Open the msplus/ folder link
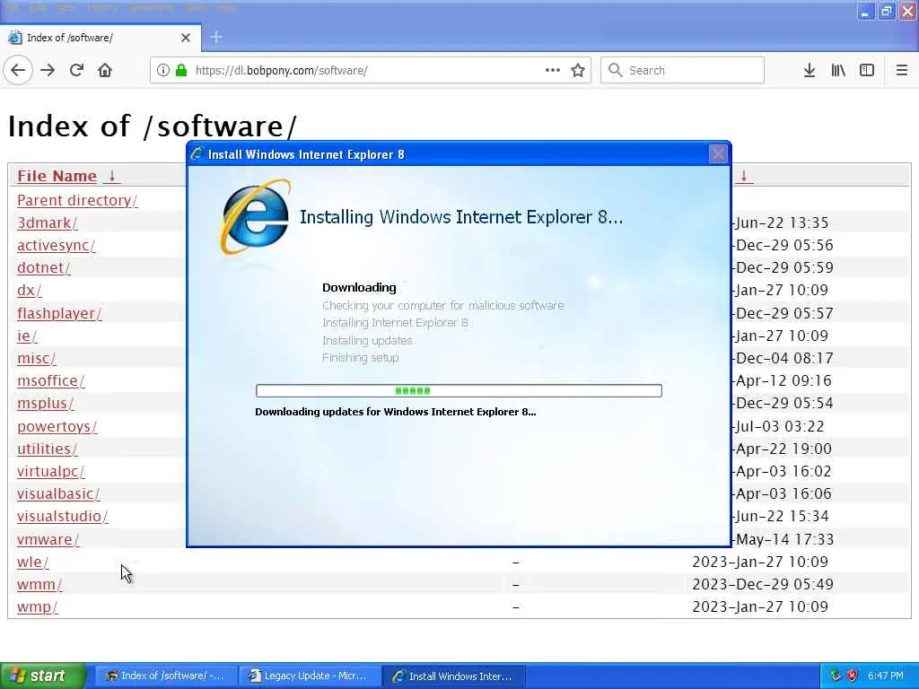This screenshot has height=689, width=919. tap(45, 403)
